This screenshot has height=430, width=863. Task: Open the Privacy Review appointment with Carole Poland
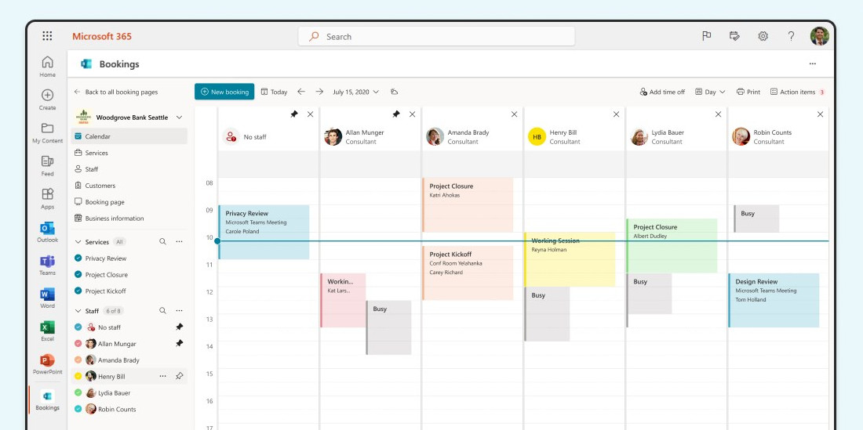[x=264, y=233]
